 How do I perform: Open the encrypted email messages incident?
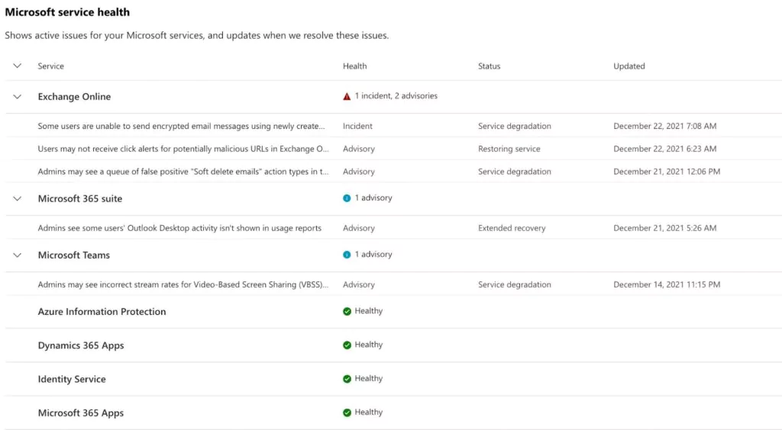(x=181, y=127)
